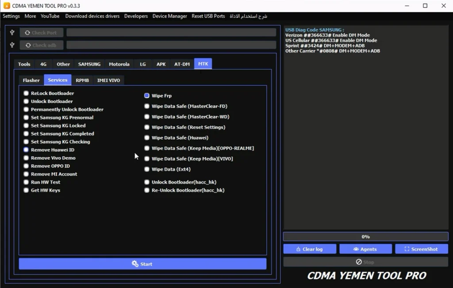Choose Wipe Data (Ext4) option
The width and height of the screenshot is (453, 288).
click(x=147, y=169)
